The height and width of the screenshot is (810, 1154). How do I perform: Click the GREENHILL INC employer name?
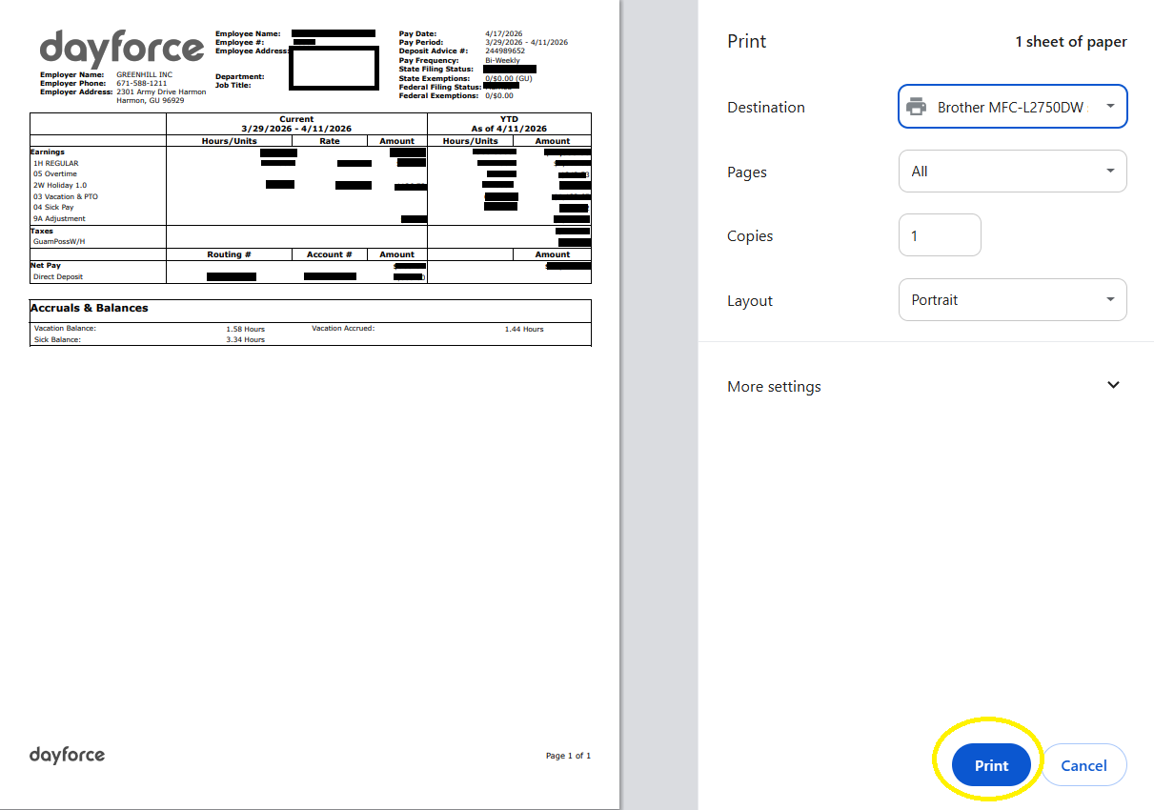[145, 74]
